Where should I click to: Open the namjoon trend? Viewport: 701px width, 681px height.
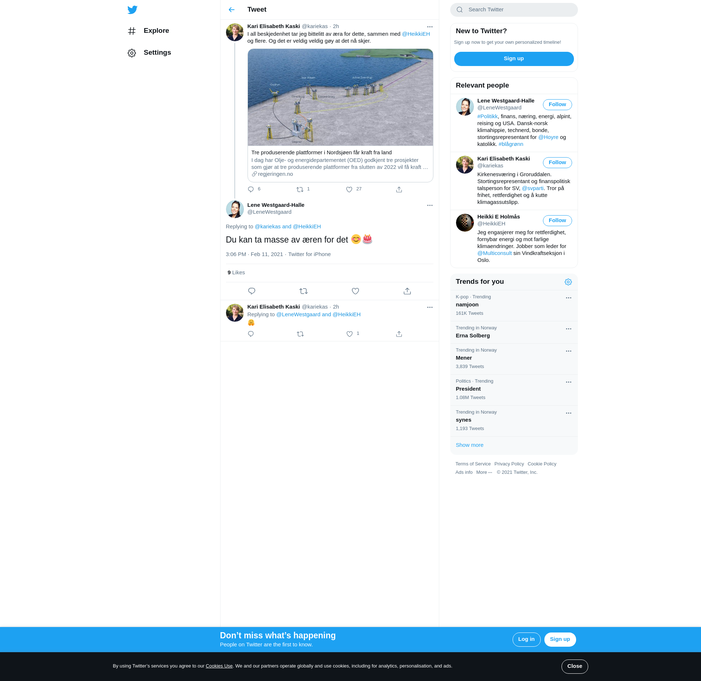[x=514, y=306]
